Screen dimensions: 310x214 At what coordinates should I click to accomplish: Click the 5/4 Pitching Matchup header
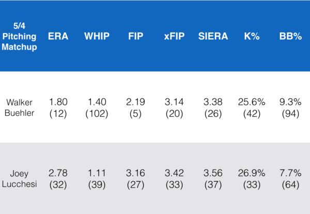pyautogui.click(x=19, y=36)
